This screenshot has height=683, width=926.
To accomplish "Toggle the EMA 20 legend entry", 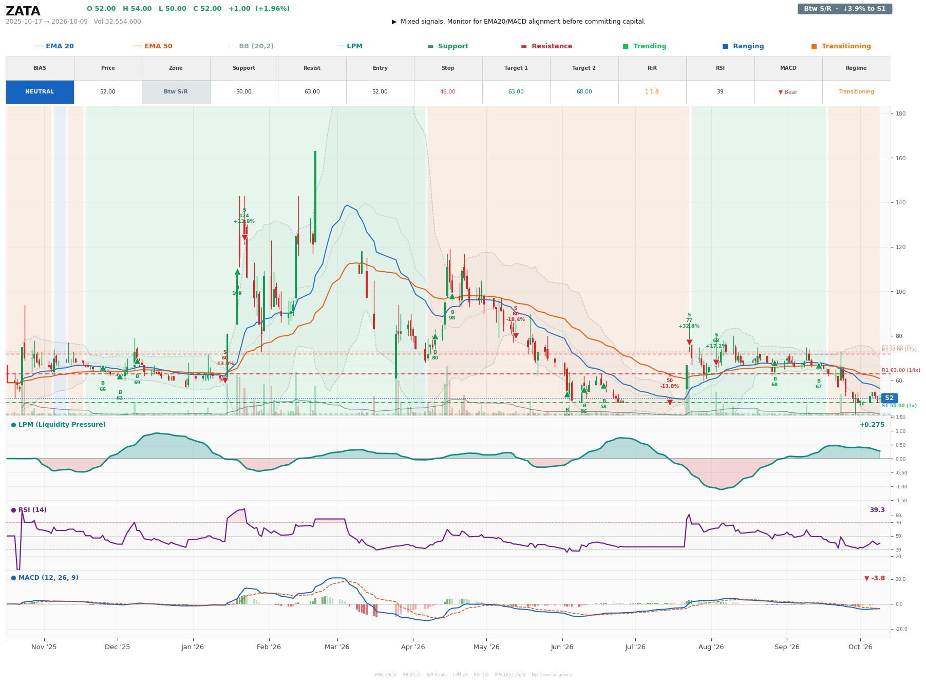I will [x=55, y=46].
